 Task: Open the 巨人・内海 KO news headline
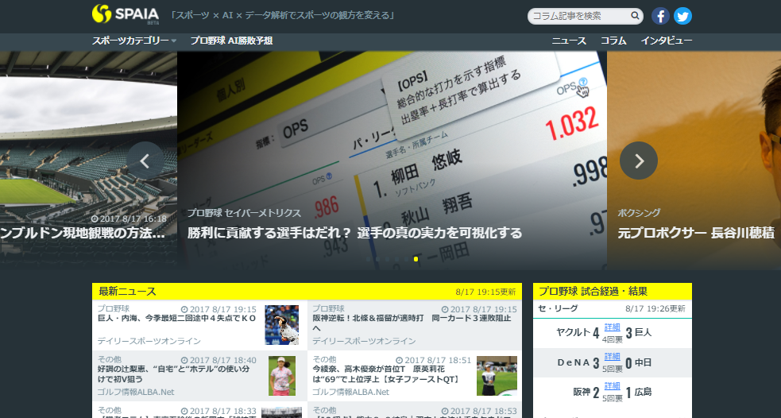(x=177, y=319)
